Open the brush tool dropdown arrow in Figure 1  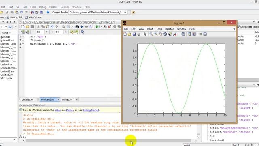click(x=178, y=34)
